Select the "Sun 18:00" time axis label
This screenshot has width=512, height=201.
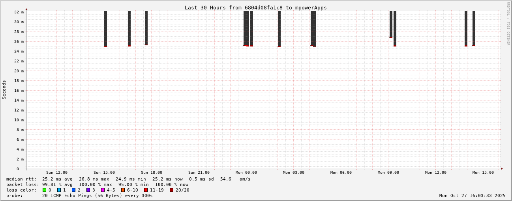(x=151, y=173)
